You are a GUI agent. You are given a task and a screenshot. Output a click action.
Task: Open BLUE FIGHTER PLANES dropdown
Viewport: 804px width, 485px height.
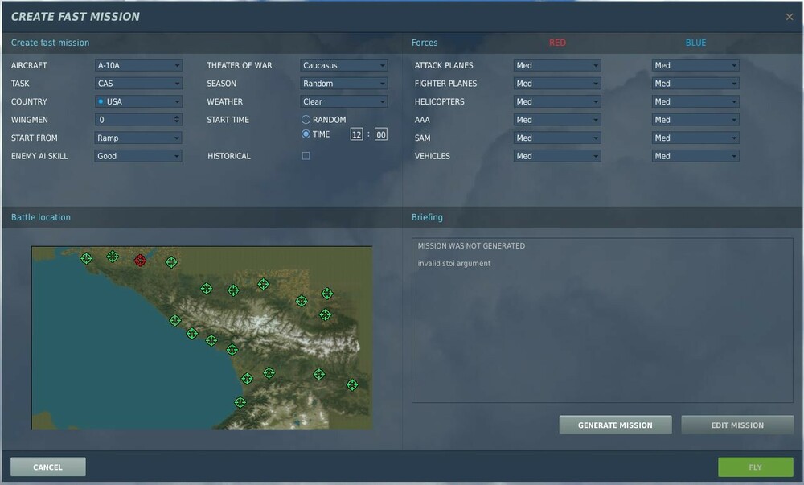695,83
